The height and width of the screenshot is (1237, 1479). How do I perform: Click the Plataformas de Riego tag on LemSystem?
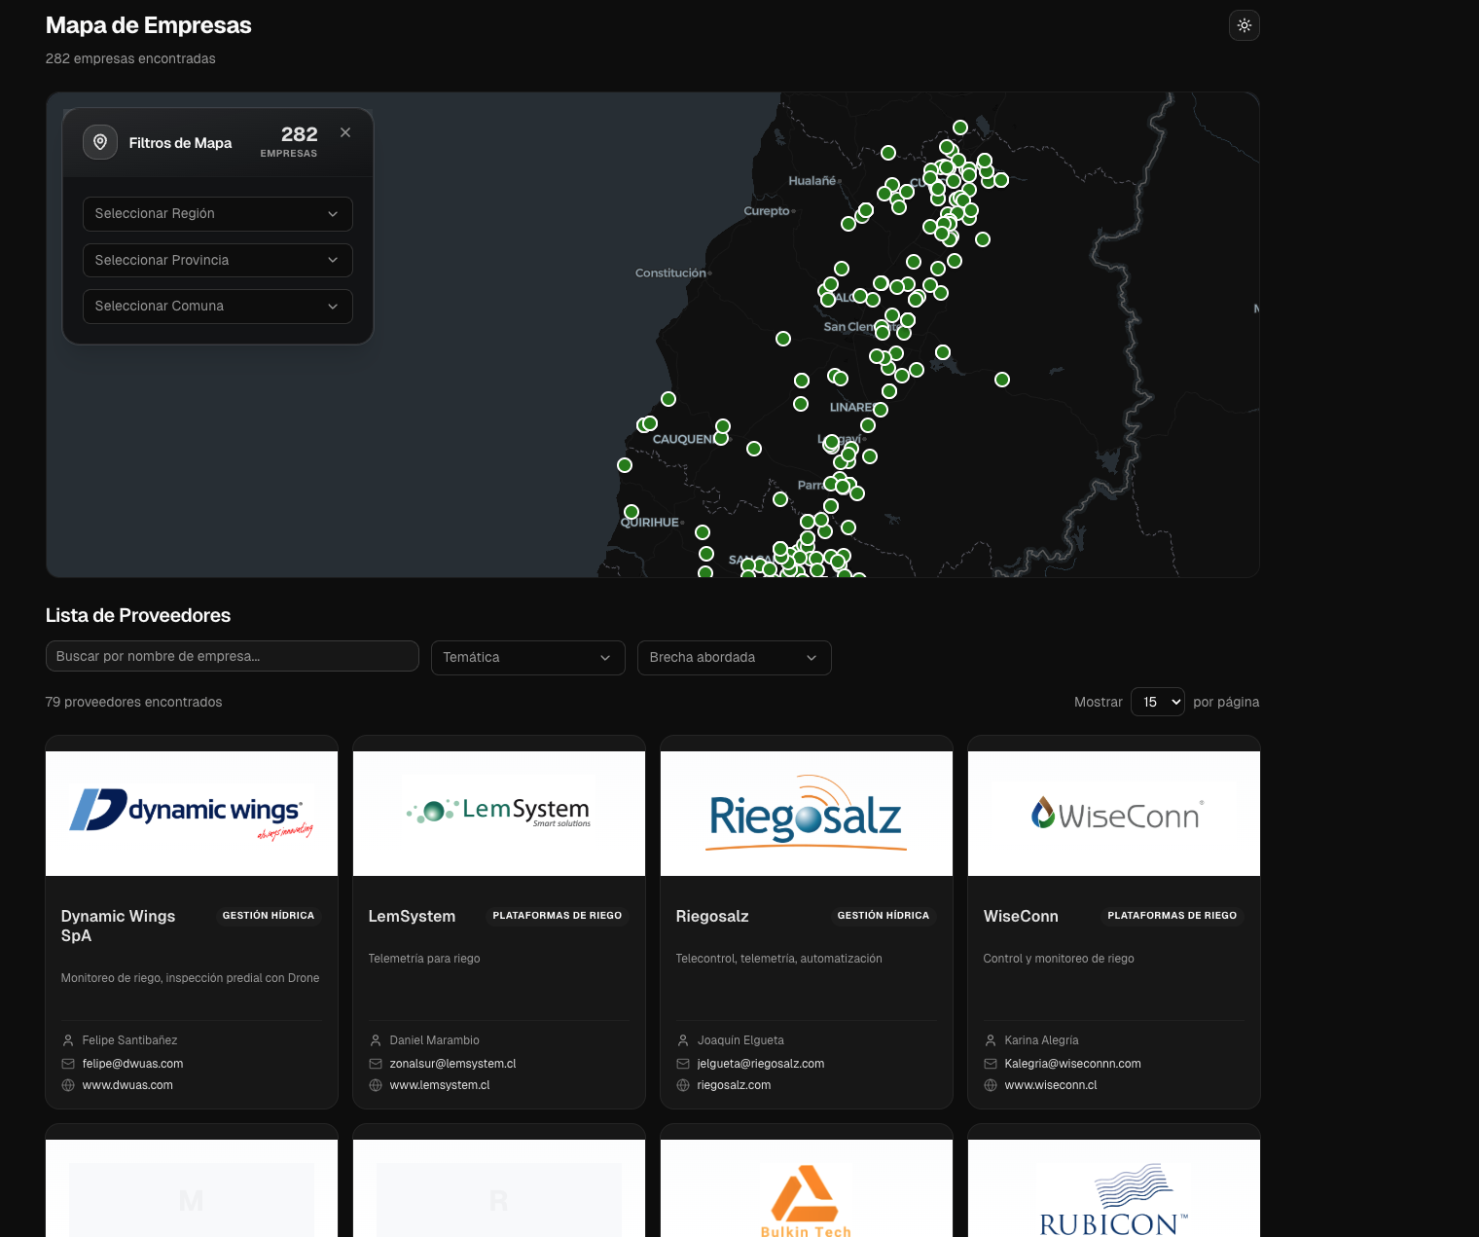tap(558, 916)
